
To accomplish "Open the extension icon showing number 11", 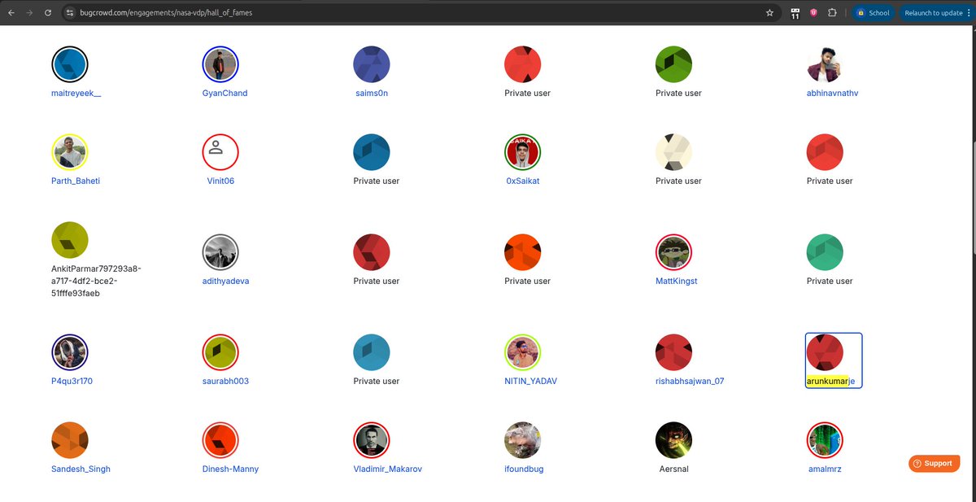I will coord(795,13).
